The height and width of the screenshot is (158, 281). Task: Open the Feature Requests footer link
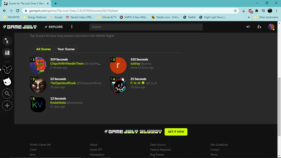click(160, 150)
